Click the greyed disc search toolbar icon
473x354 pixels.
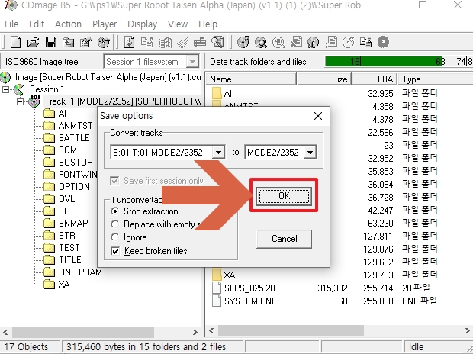(278, 42)
